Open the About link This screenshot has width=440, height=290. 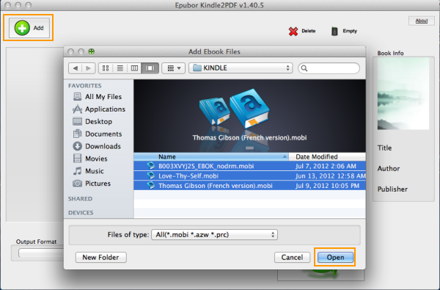coord(421,21)
